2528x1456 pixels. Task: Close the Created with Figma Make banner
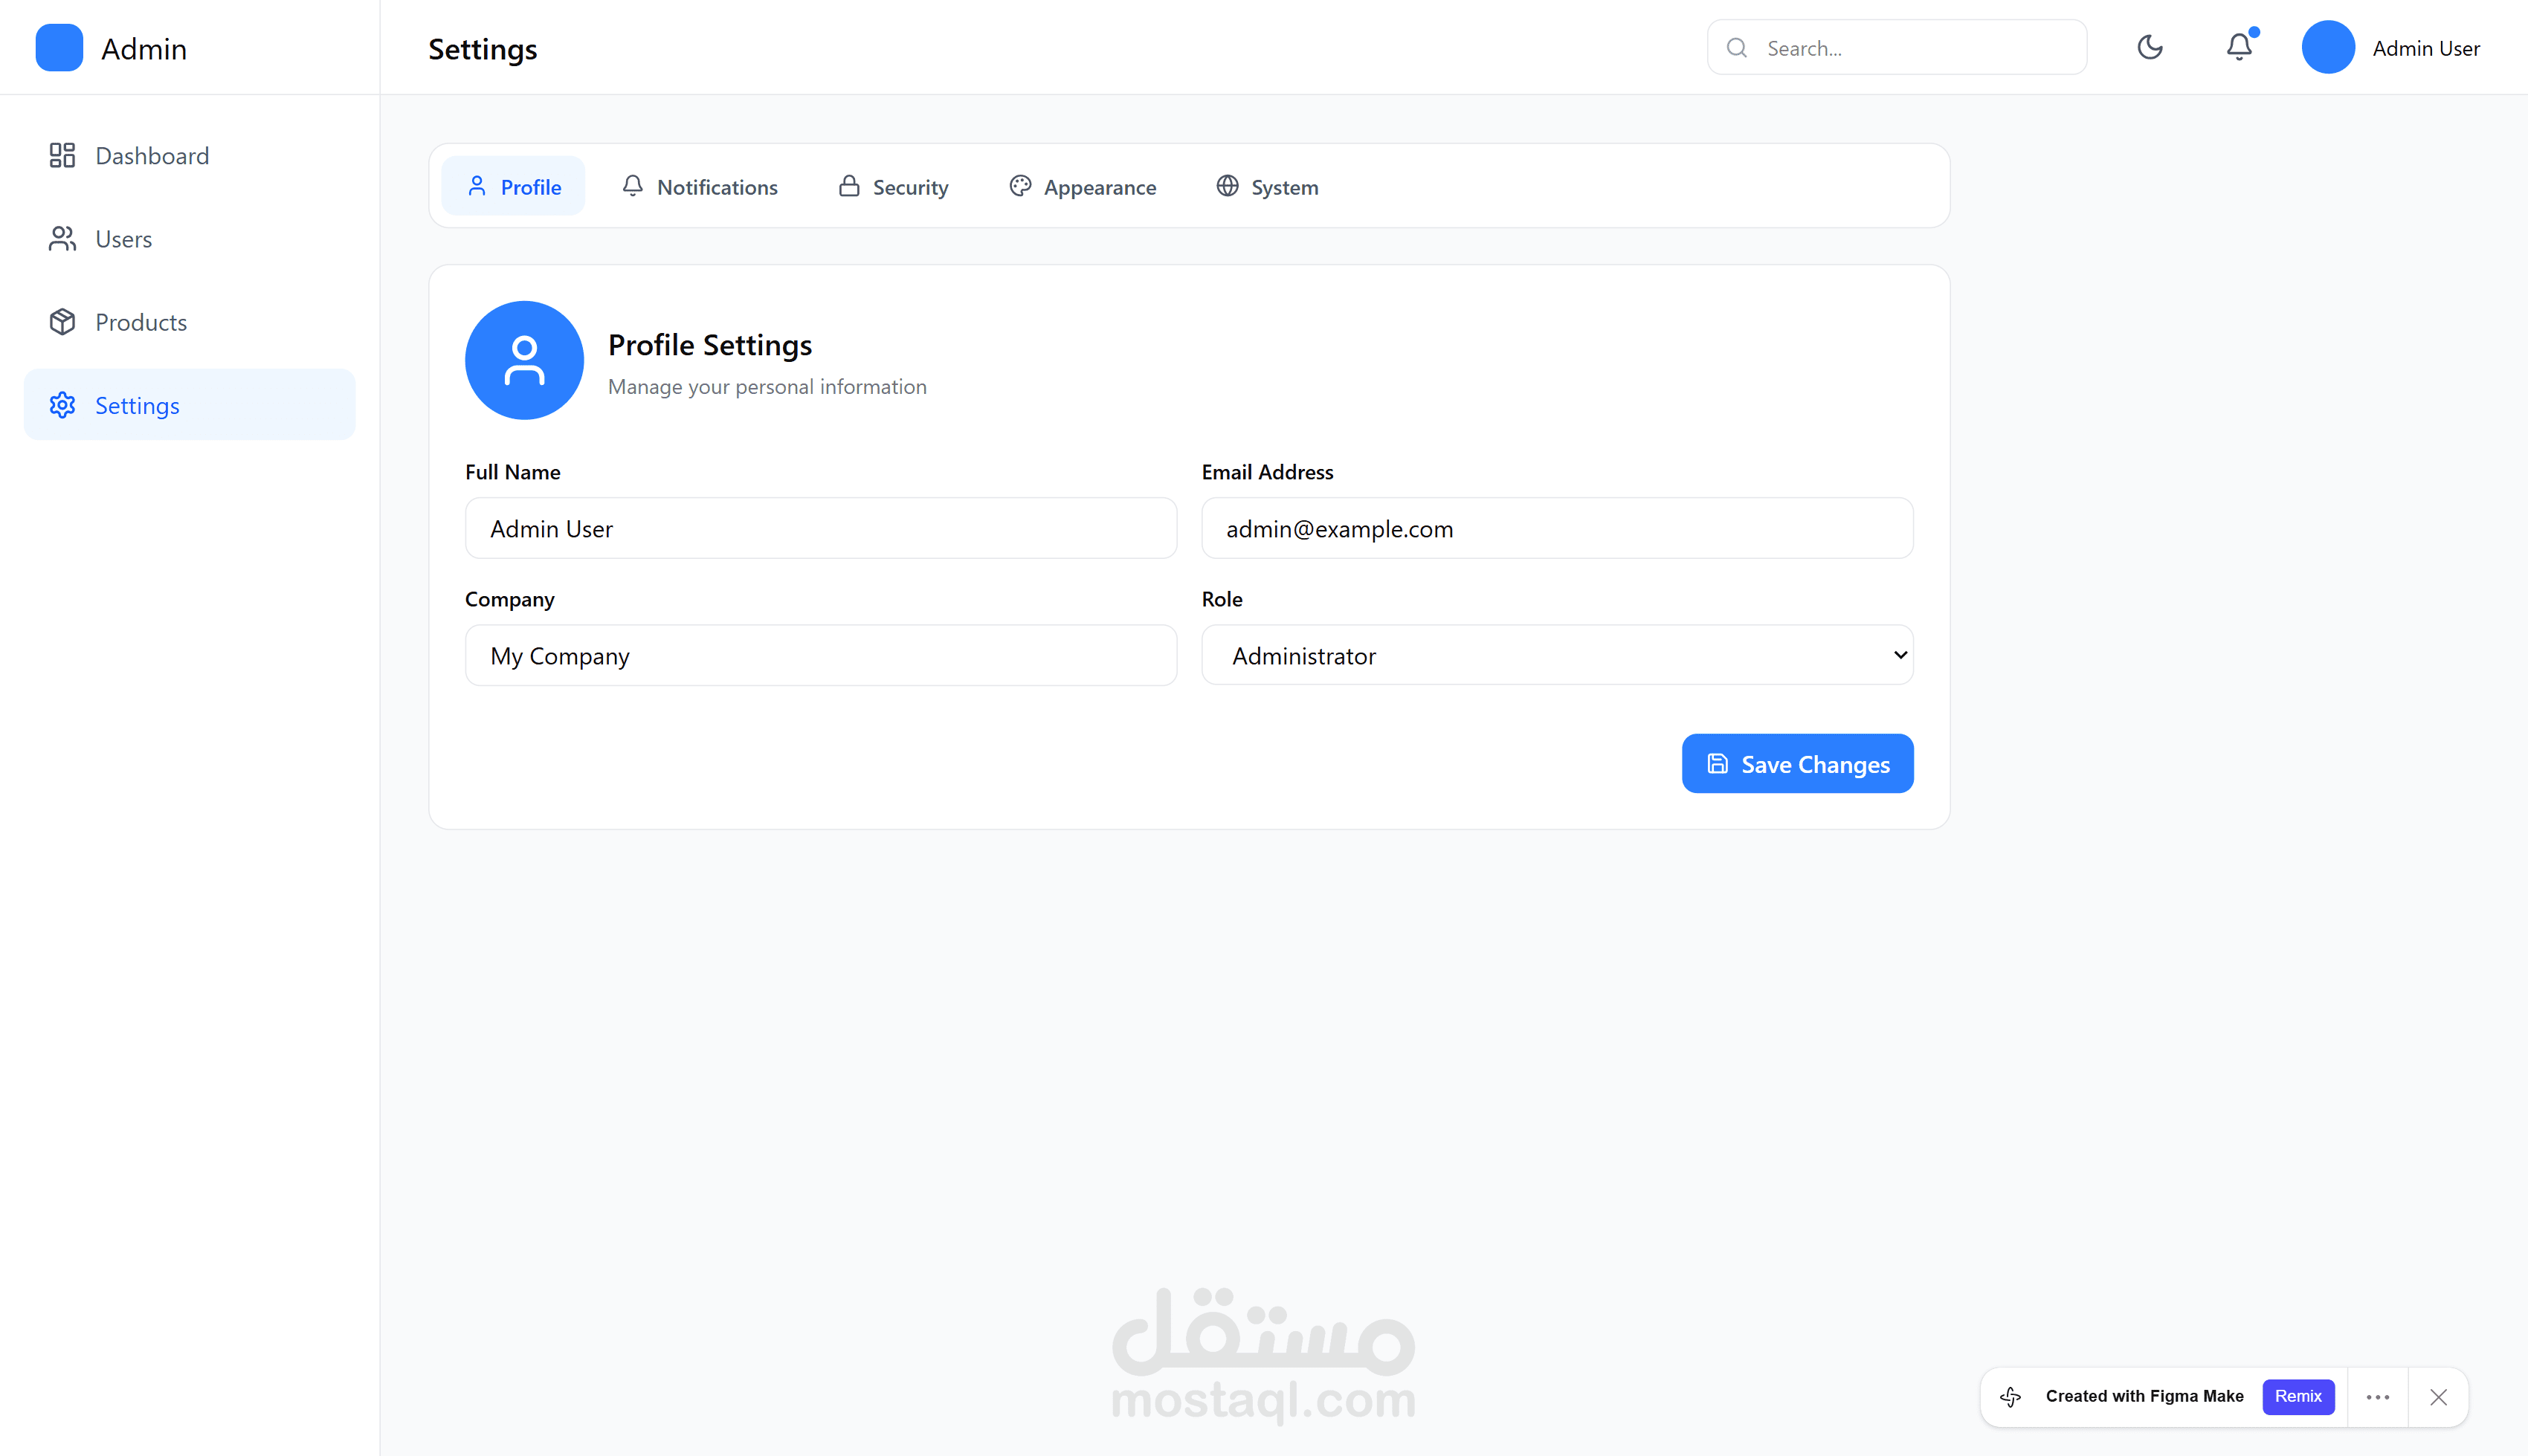click(x=2438, y=1397)
